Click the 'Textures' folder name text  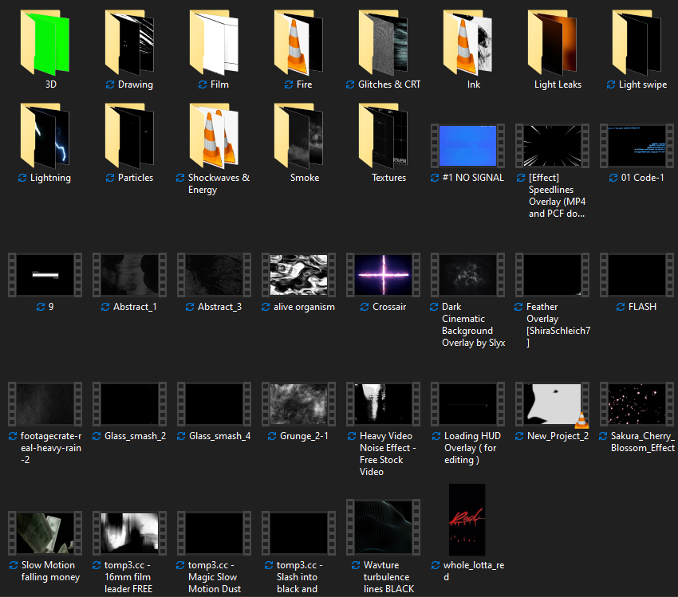388,178
